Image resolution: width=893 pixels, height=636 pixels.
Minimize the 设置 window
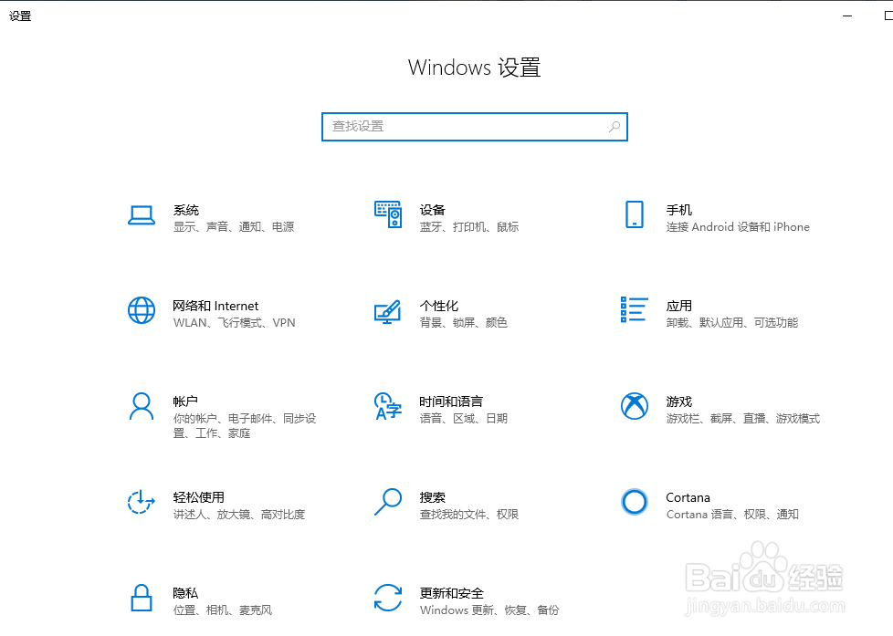[847, 16]
